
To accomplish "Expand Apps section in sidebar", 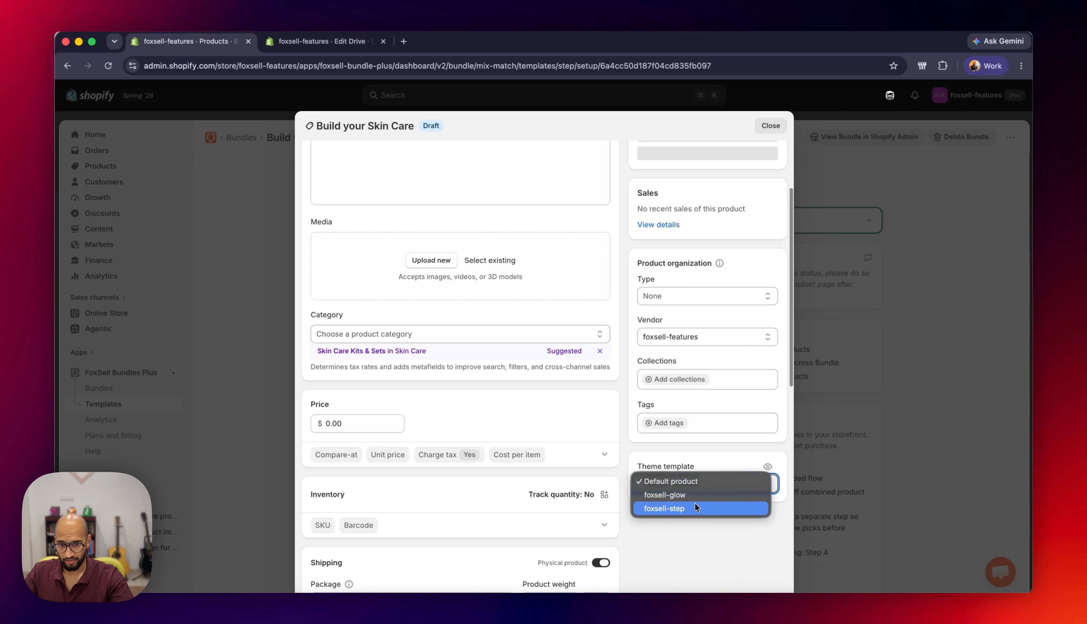I will (x=82, y=352).
